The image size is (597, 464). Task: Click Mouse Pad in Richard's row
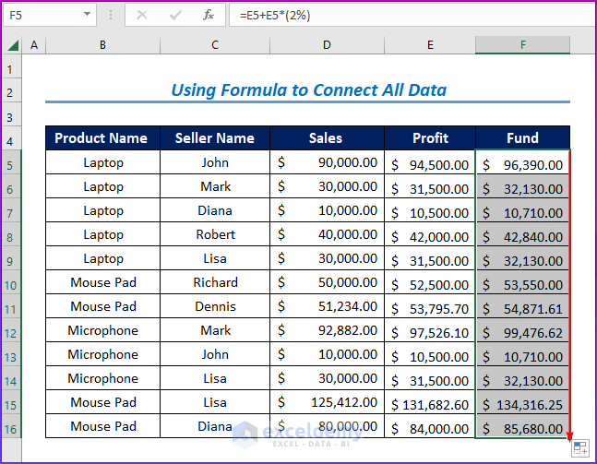pos(102,282)
